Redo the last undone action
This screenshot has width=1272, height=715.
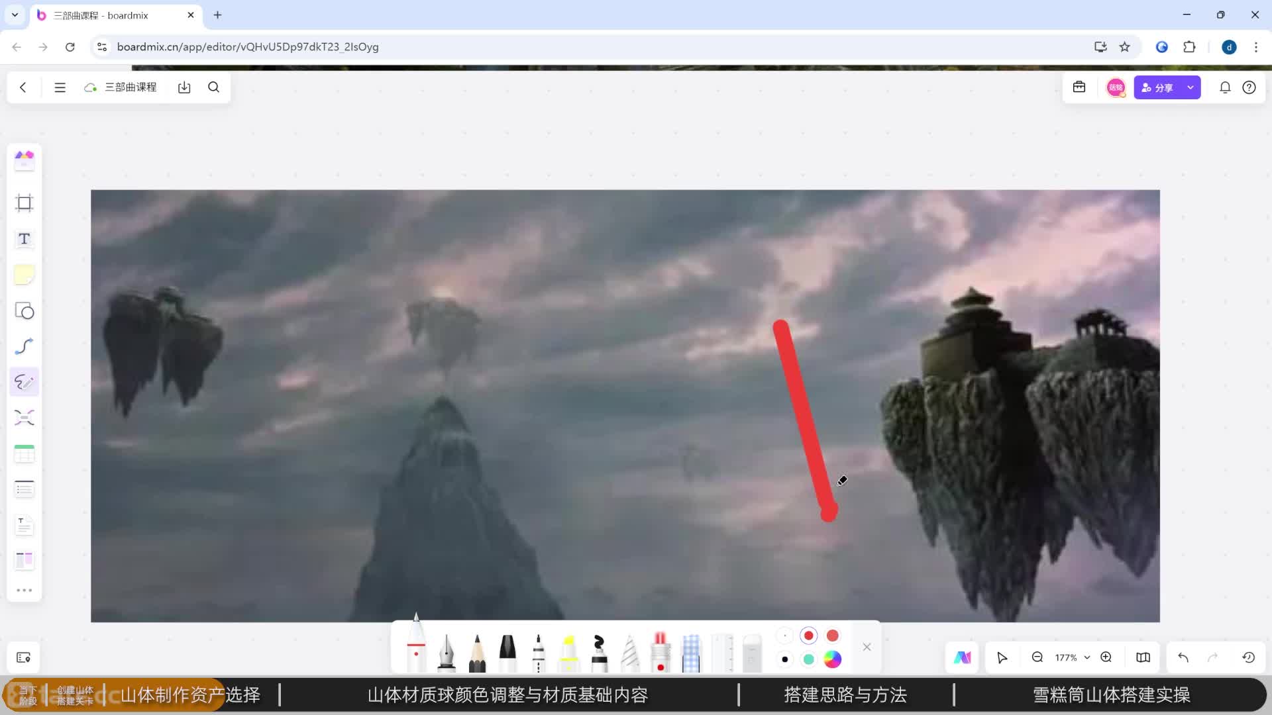(x=1213, y=657)
